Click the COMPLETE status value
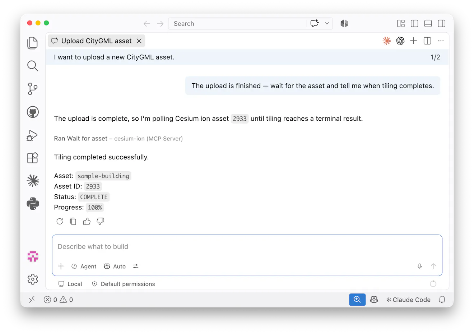The image size is (474, 334). [x=94, y=197]
